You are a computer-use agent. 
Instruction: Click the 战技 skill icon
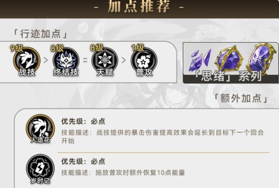tap(27, 60)
